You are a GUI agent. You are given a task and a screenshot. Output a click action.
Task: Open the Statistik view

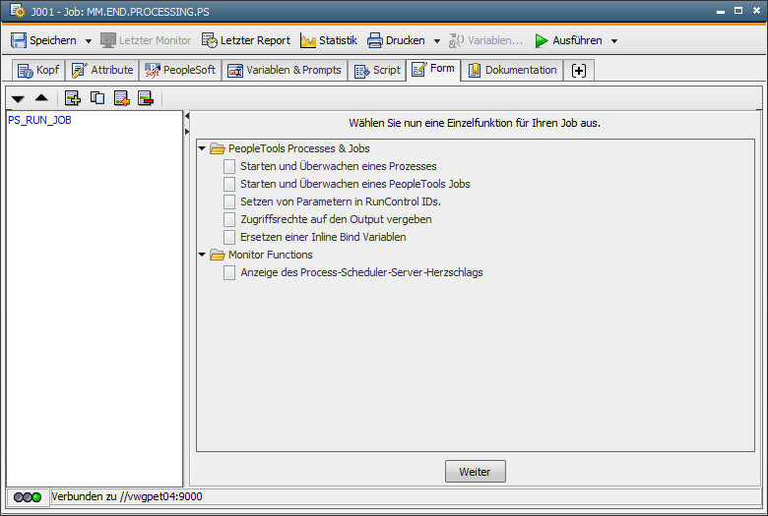pos(329,40)
